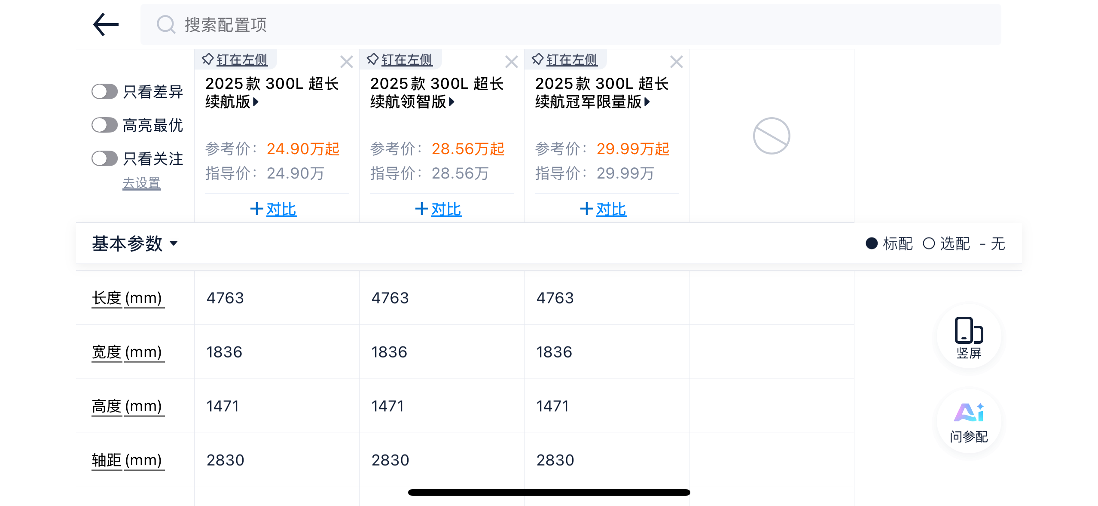Click the 长度(mm) parameter label
The image size is (1098, 506).
[x=128, y=298]
